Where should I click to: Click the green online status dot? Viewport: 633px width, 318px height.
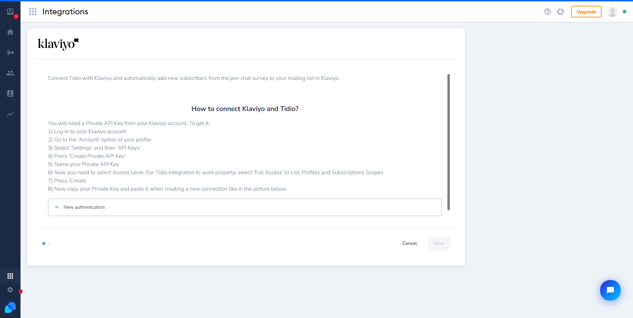tap(624, 12)
